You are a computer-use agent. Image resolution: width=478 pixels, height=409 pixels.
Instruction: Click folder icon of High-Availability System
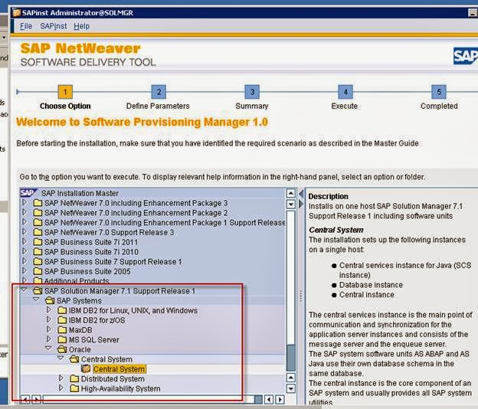click(x=74, y=388)
